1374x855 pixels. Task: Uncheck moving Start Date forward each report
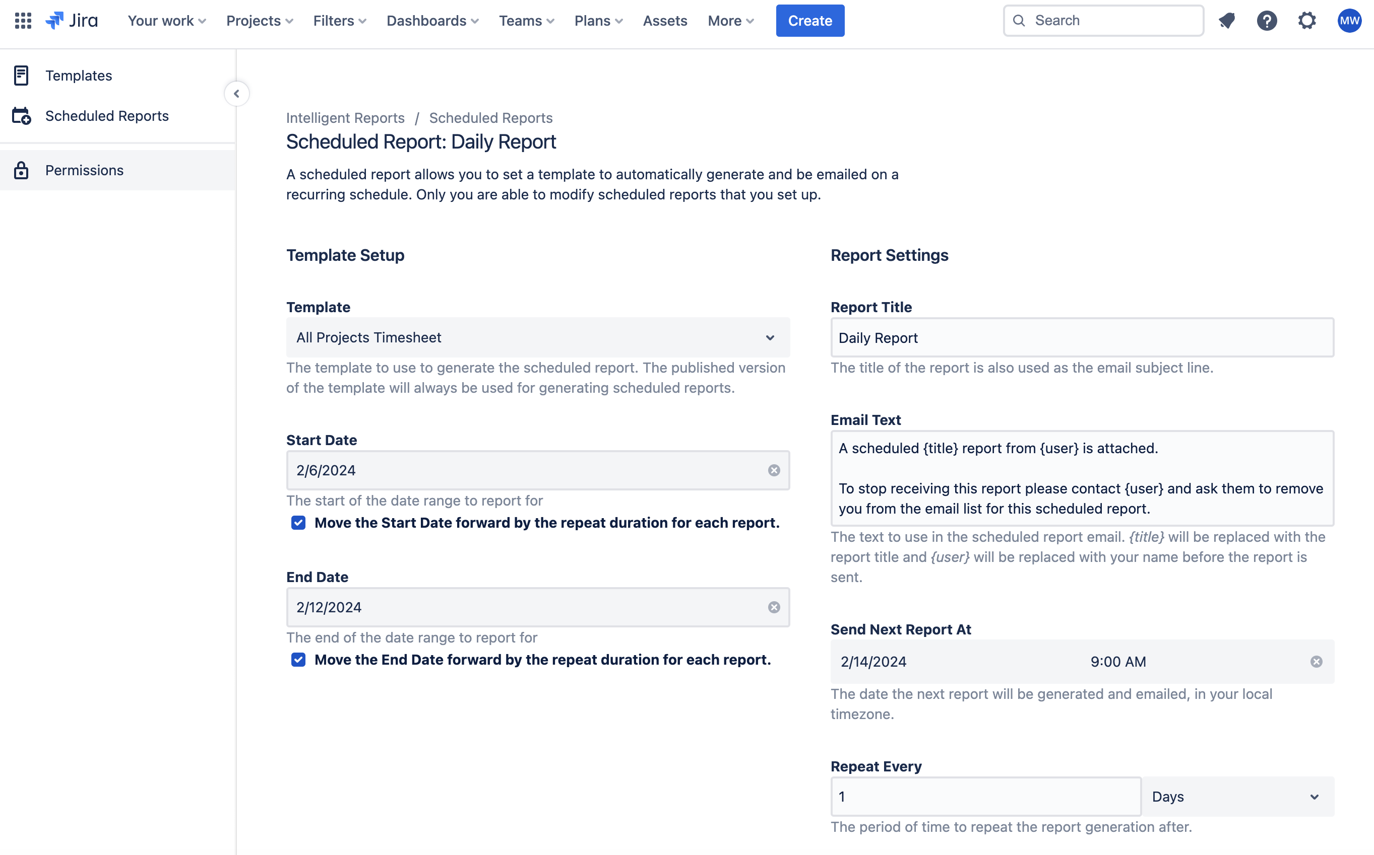click(298, 523)
